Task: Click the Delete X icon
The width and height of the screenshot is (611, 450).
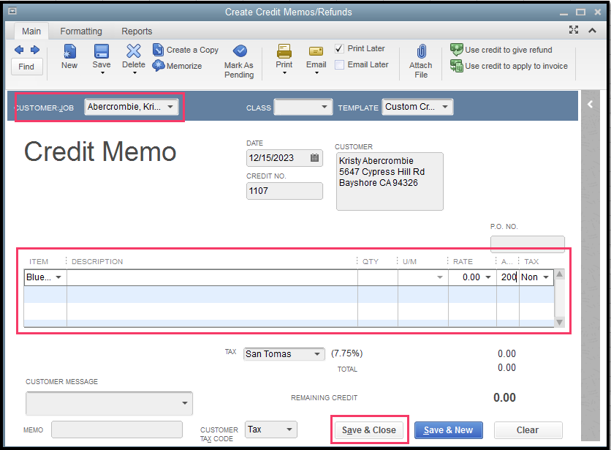Action: coord(134,51)
